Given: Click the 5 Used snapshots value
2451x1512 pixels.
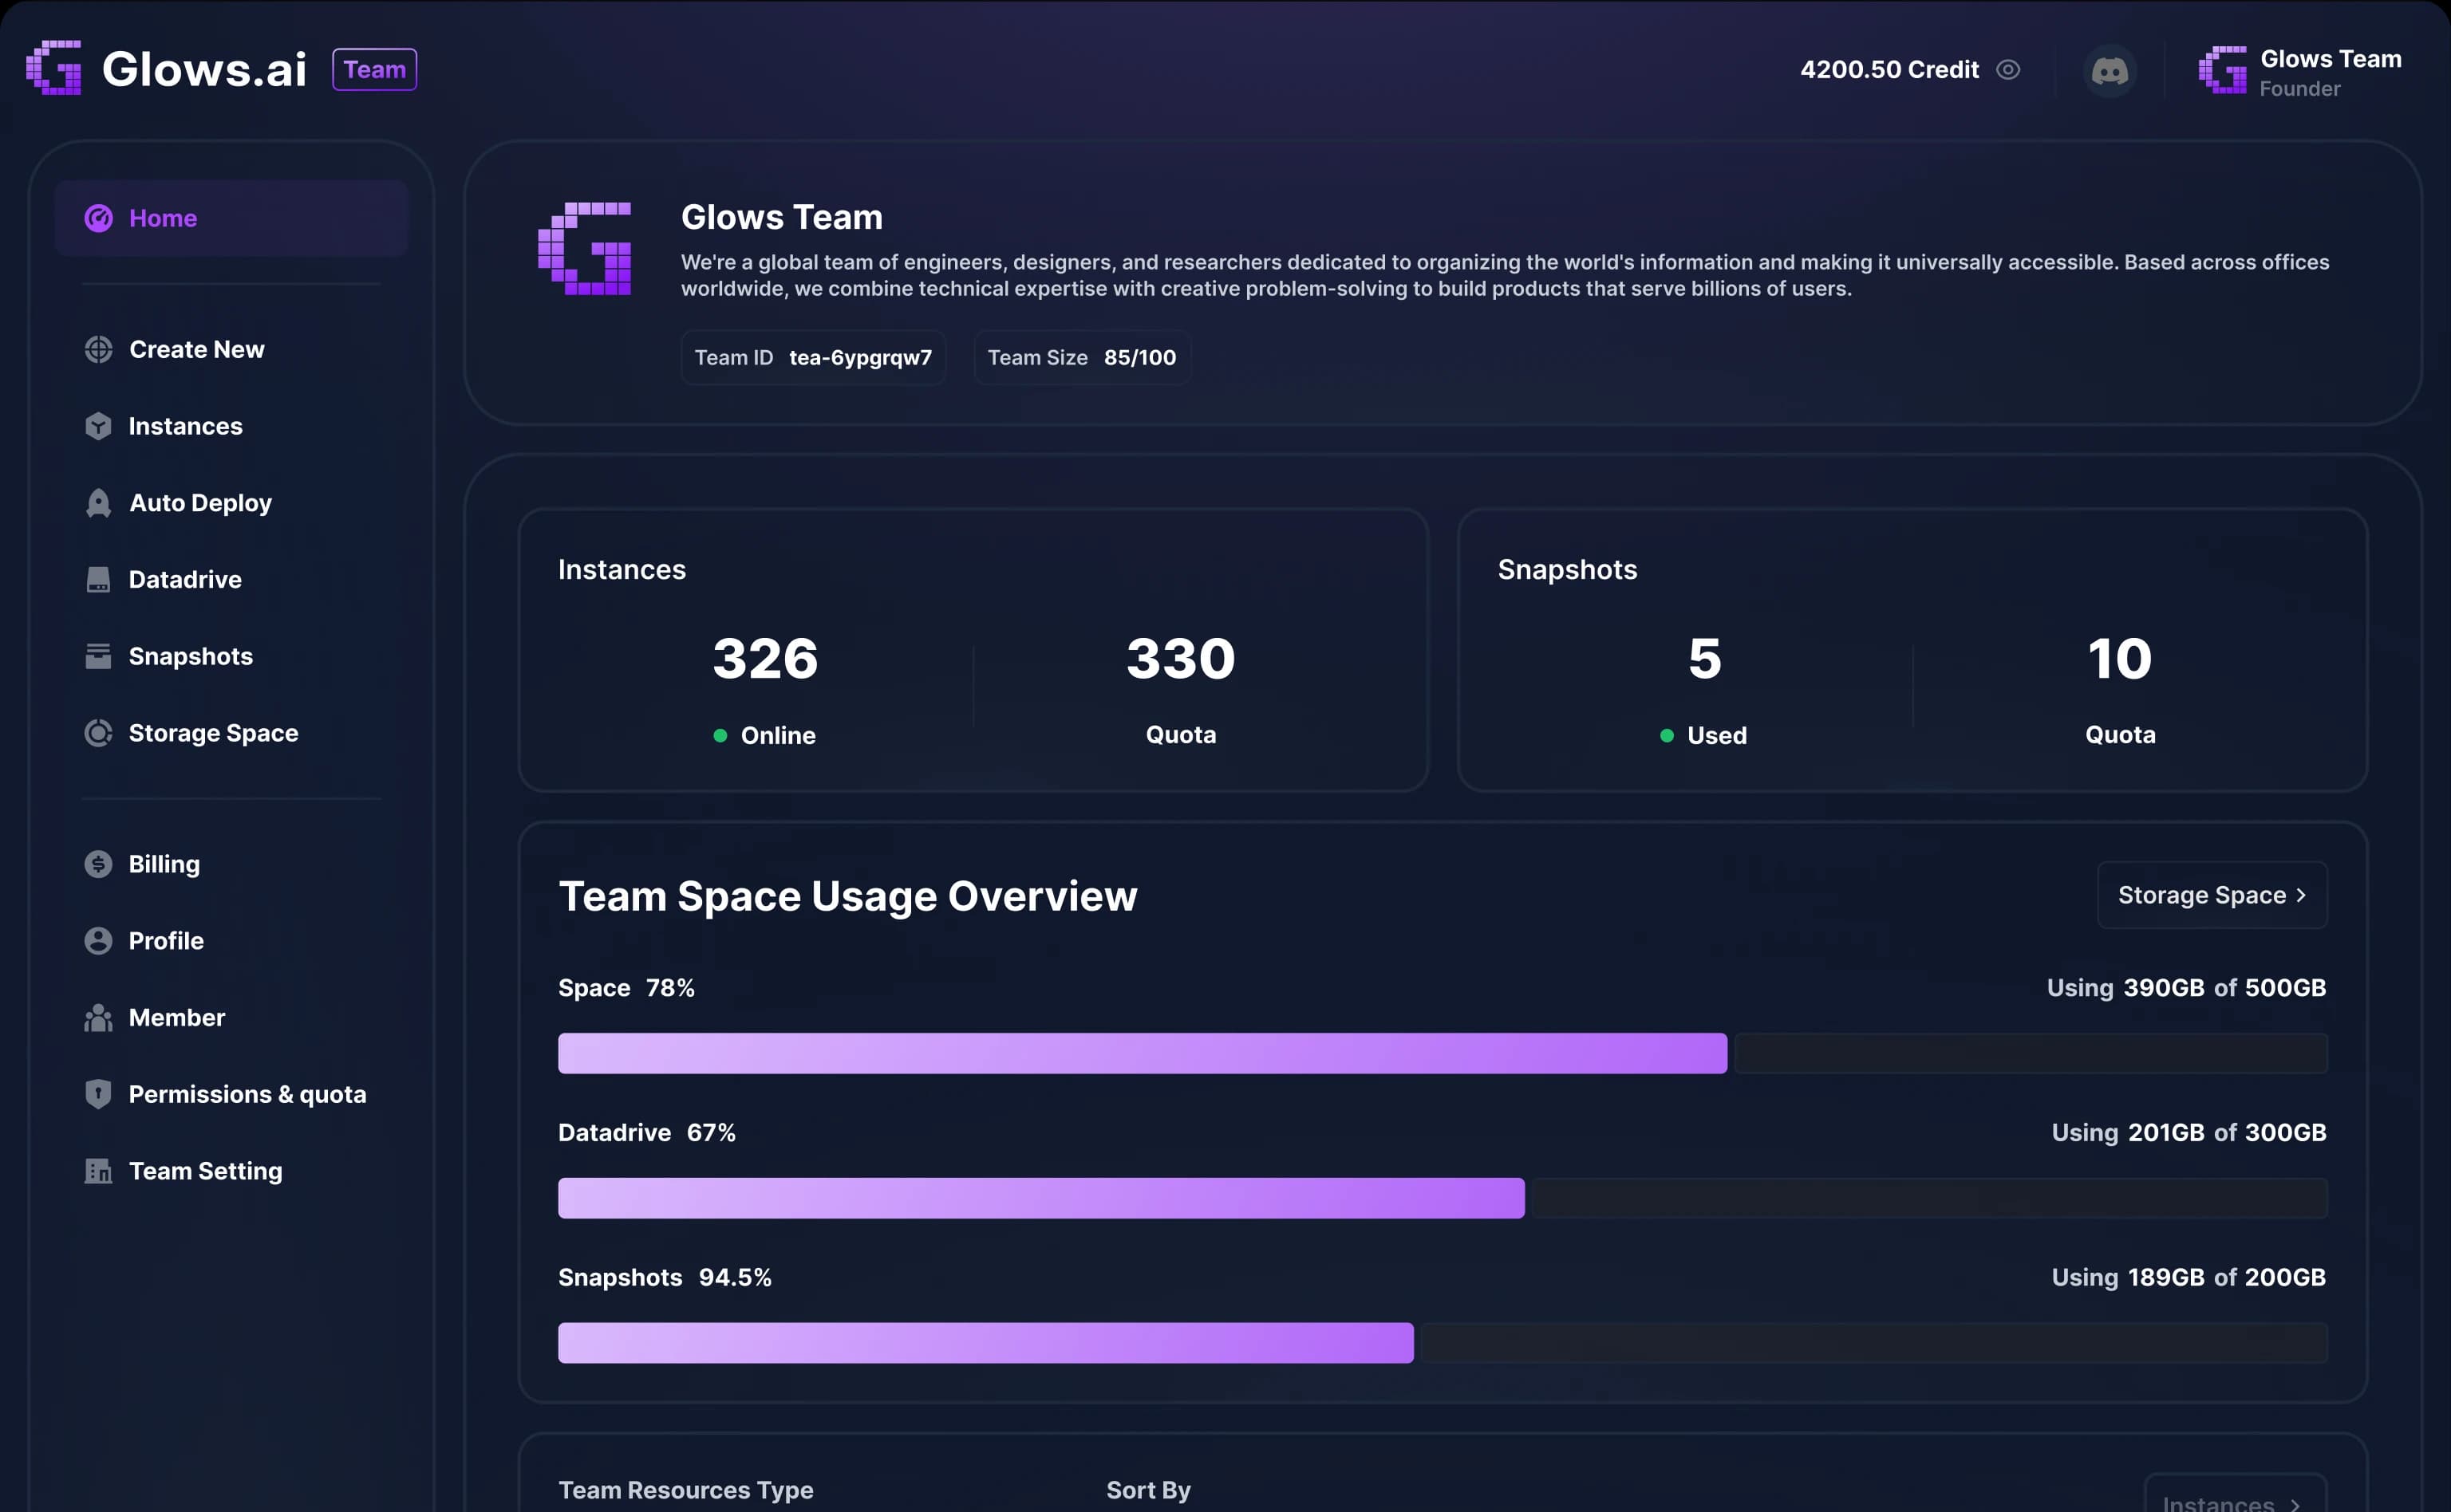Looking at the screenshot, I should coord(1705,659).
